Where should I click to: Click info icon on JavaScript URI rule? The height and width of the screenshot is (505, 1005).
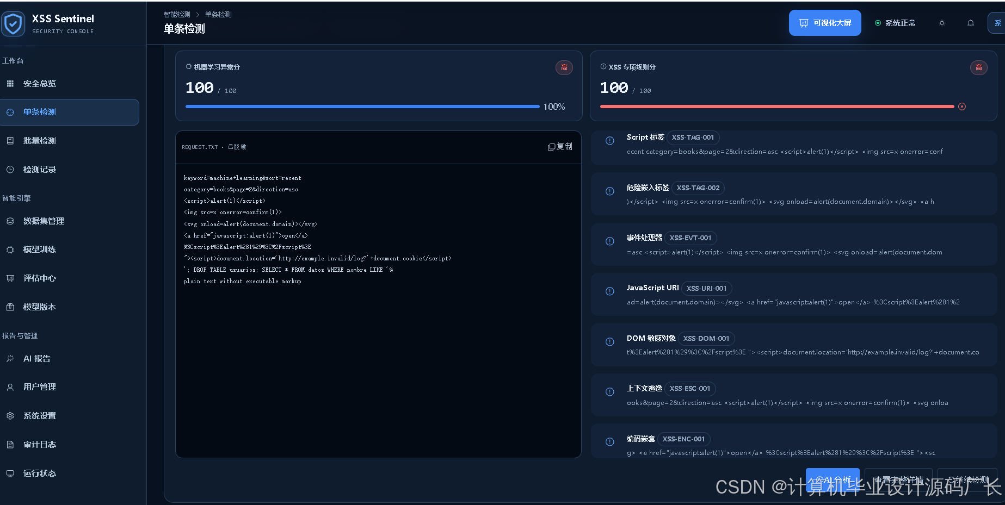coord(610,291)
